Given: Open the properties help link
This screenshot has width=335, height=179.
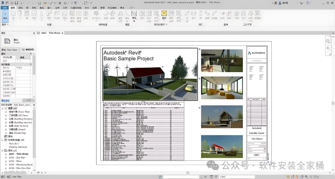Looking at the screenshot, I should pos(5,100).
